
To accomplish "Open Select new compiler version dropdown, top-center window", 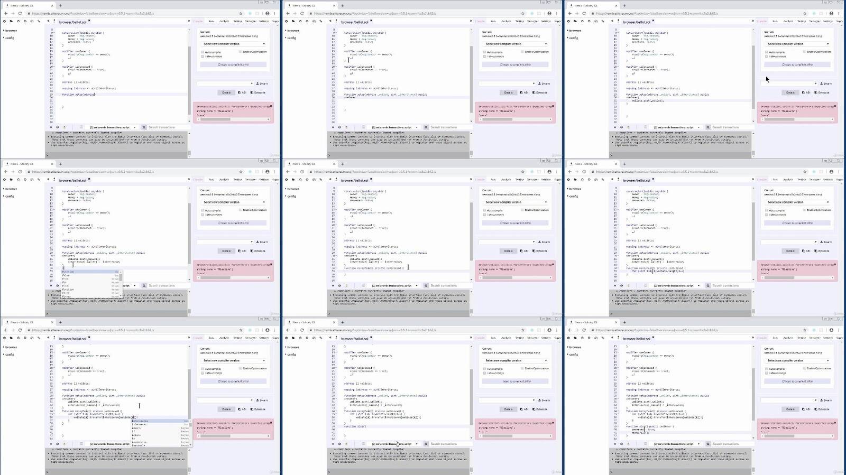I will coord(516,44).
